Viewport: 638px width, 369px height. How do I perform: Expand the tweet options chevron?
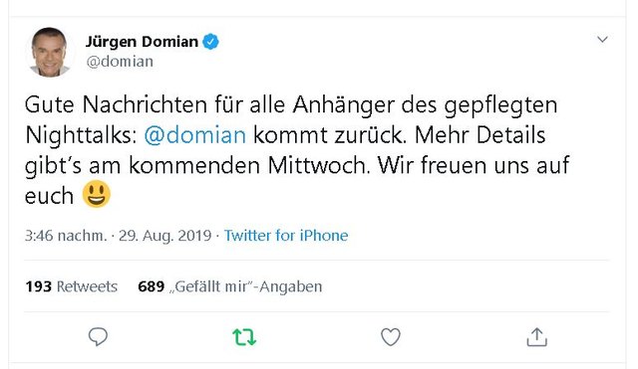(602, 40)
